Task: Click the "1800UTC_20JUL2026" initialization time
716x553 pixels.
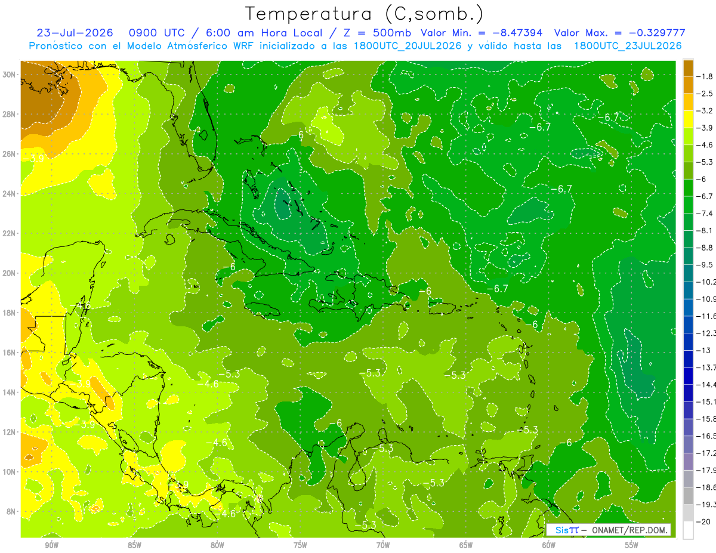Action: tap(406, 46)
